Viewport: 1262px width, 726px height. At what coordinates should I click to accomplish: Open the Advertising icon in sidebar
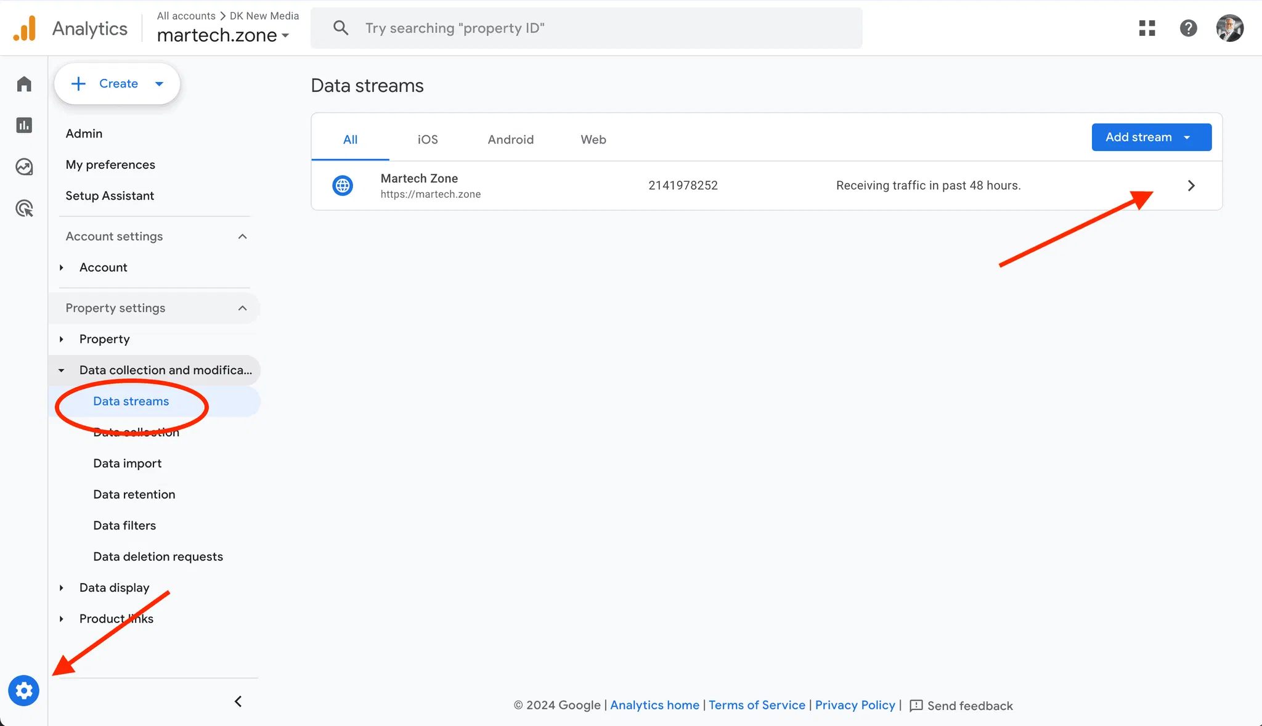click(x=24, y=208)
